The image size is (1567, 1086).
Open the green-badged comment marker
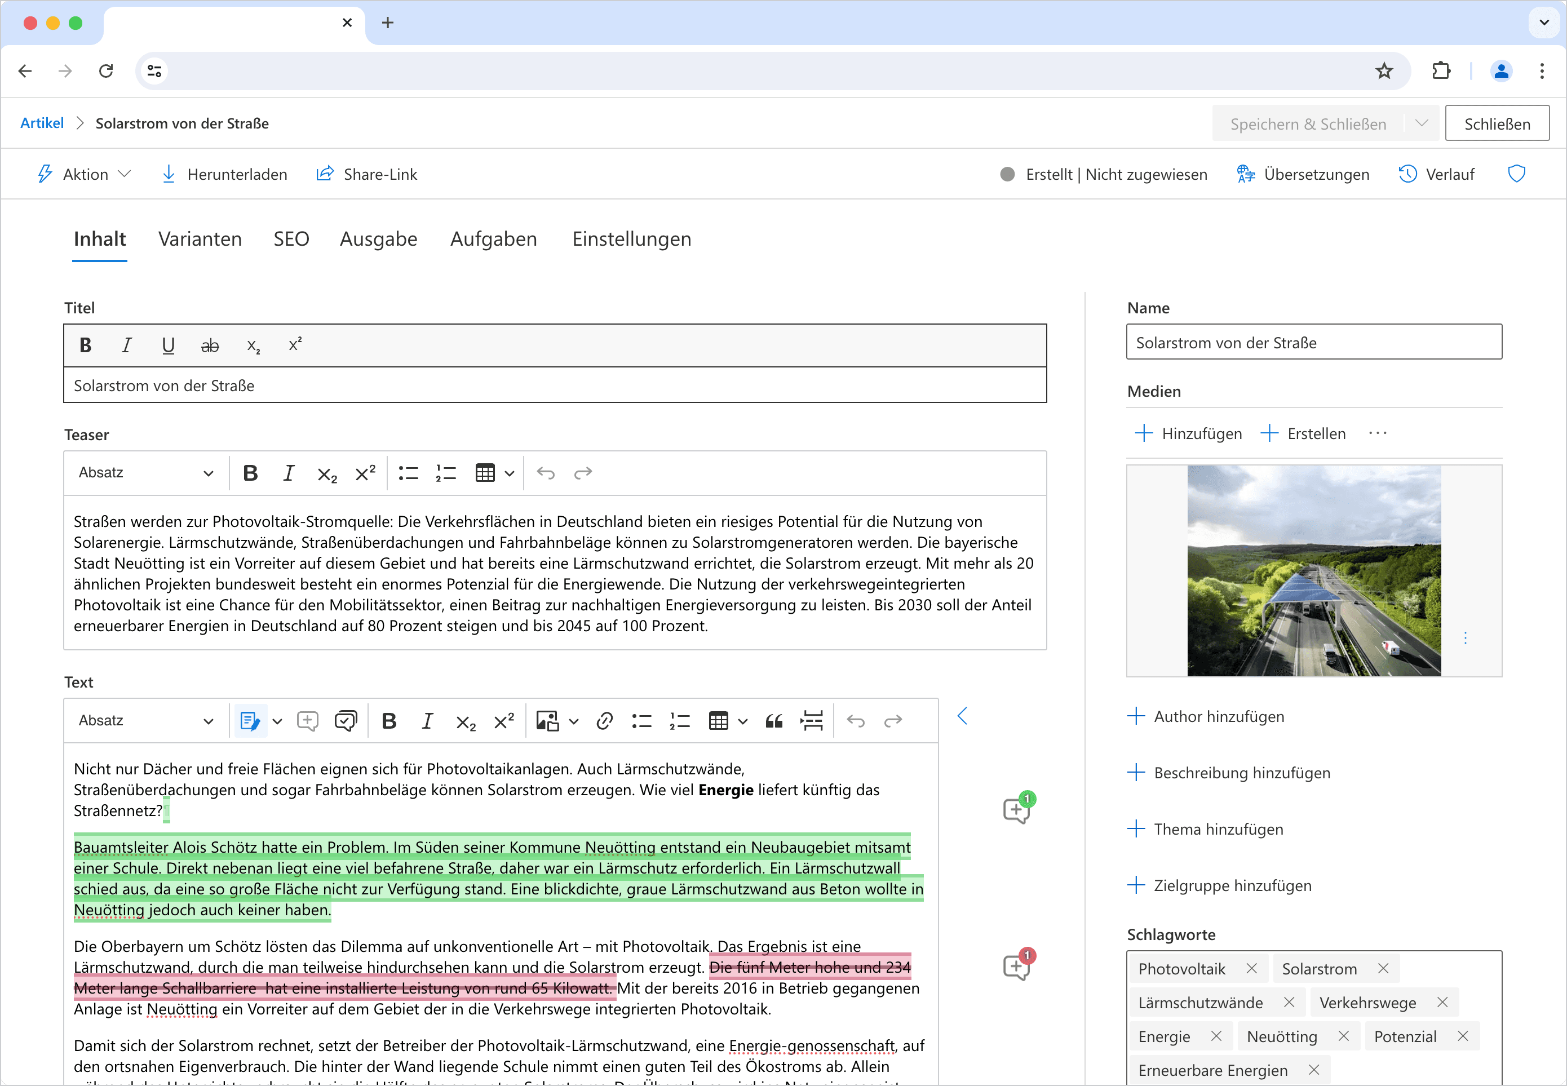pos(1016,809)
